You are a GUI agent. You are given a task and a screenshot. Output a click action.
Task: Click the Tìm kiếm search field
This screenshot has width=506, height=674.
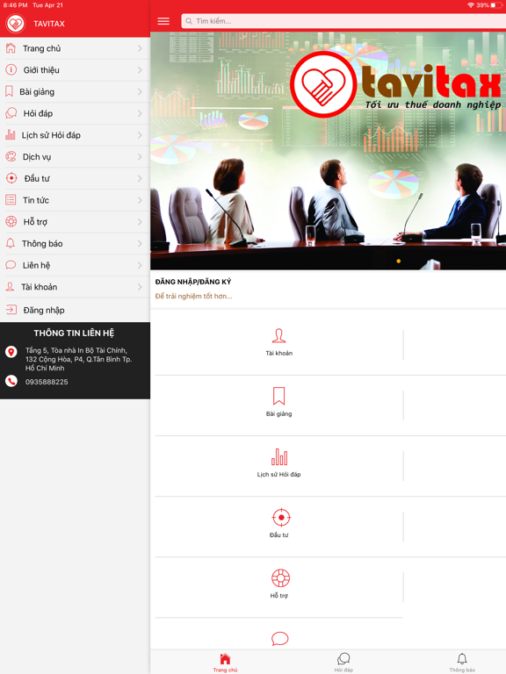pos(343,21)
